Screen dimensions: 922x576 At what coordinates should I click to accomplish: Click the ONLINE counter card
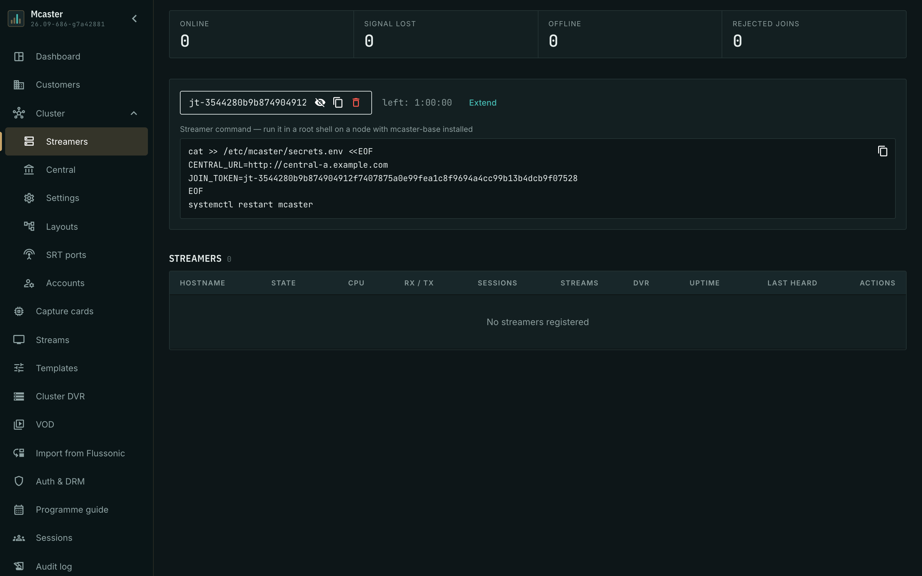pyautogui.click(x=261, y=34)
